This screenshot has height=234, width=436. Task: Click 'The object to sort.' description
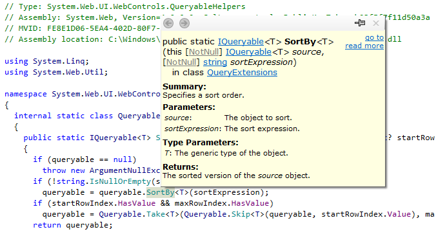tap(259, 118)
